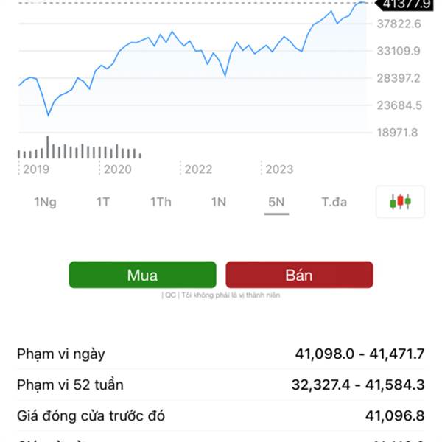Select the 1T time range
Viewport: 442px width, 442px height.
coord(102,202)
